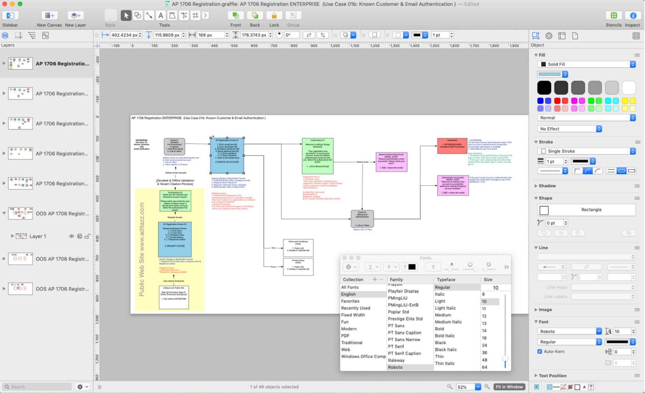This screenshot has width=645, height=393.
Task: Open the Stencils browser
Action: point(614,16)
